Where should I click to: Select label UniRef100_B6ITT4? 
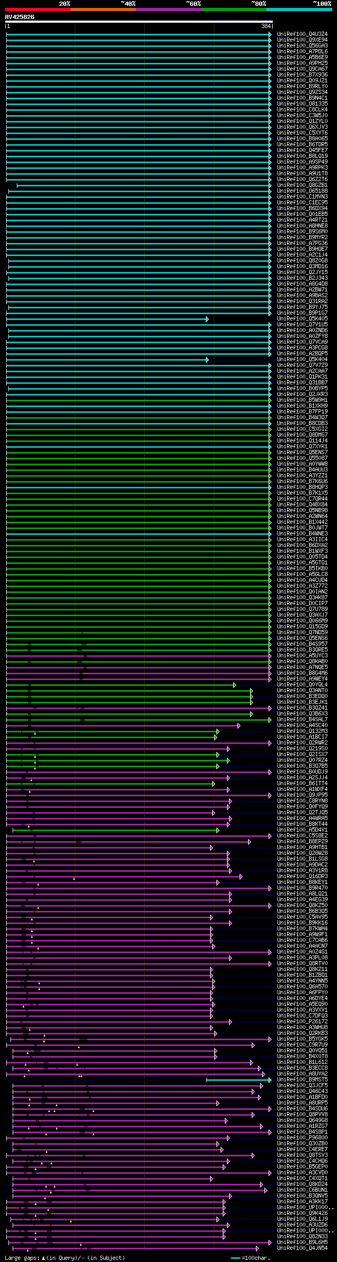click(302, 783)
